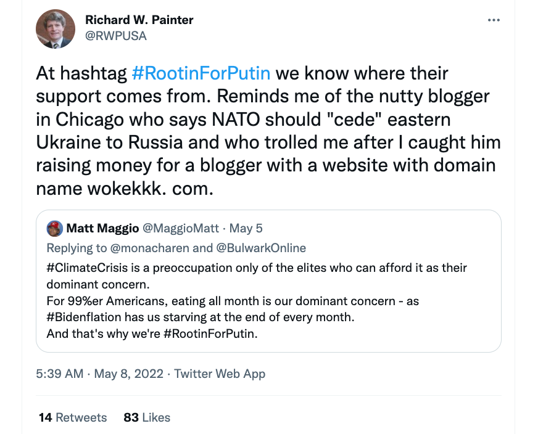The image size is (538, 434).
Task: View the 83 Likes list
Action: [147, 417]
